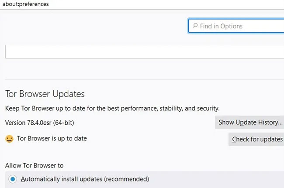Click the word '(recommended)' in the radio option
The width and height of the screenshot is (284, 188).
pyautogui.click(x=127, y=179)
